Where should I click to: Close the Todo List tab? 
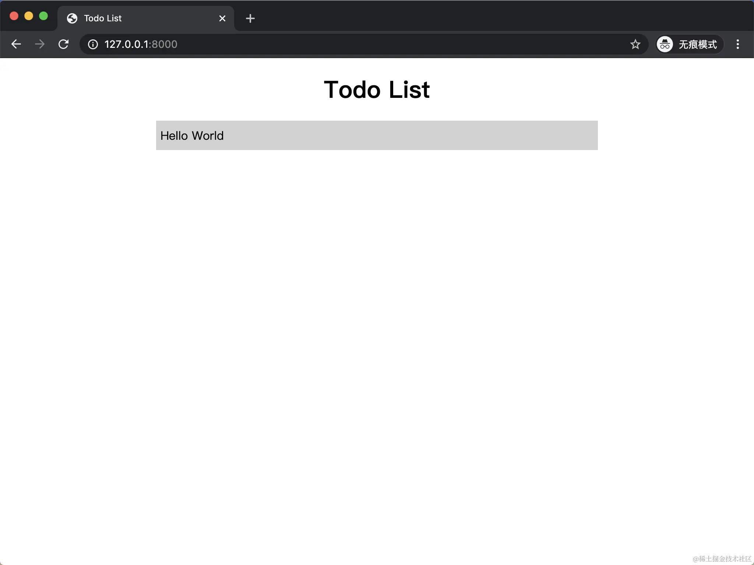click(x=222, y=18)
